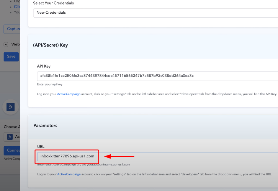Click the Save button in background panel

point(11,57)
